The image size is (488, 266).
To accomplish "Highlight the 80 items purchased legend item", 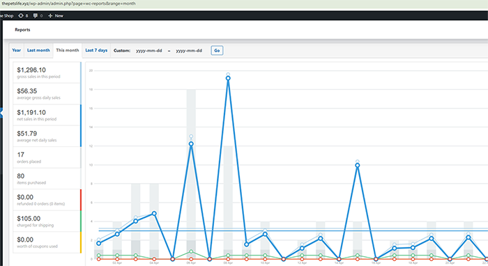I will click(47, 179).
